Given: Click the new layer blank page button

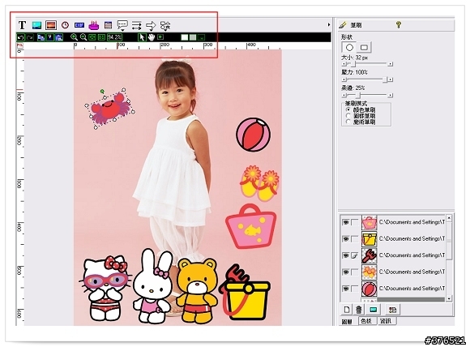Looking at the screenshot, I should [347, 310].
